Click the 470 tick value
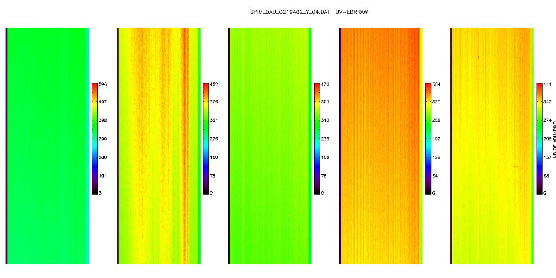This screenshot has width=556, height=278. [325, 85]
